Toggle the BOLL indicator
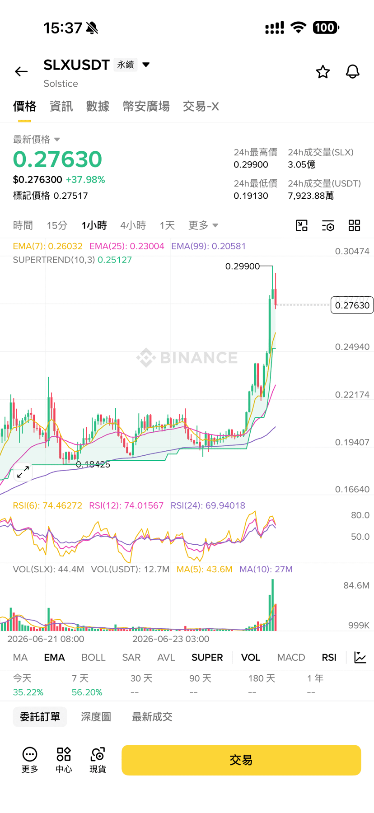 (x=93, y=657)
